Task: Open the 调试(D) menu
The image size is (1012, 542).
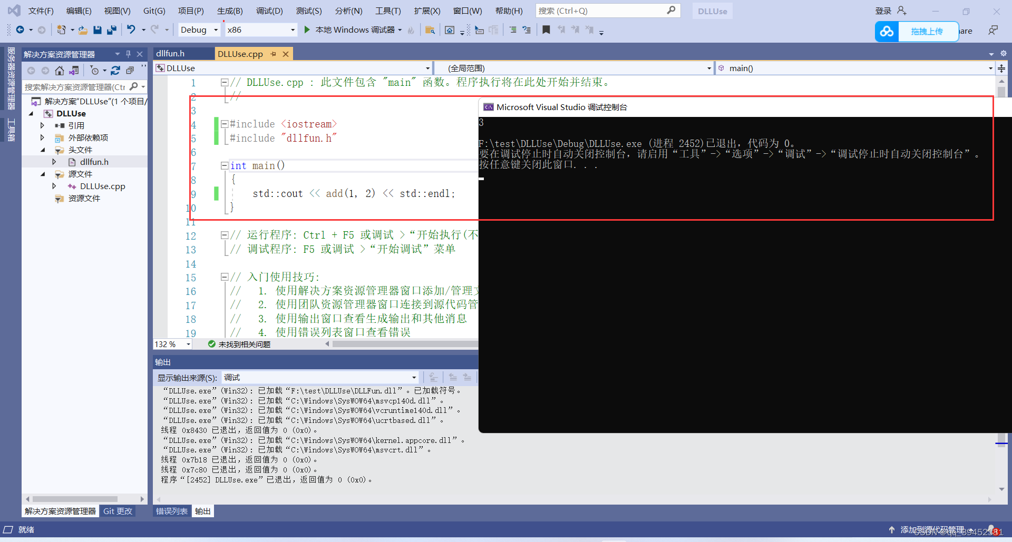Action: (269, 11)
